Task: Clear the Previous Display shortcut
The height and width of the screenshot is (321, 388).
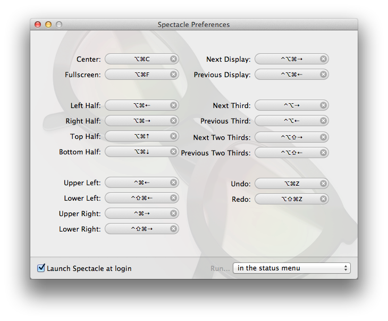Action: pos(323,75)
